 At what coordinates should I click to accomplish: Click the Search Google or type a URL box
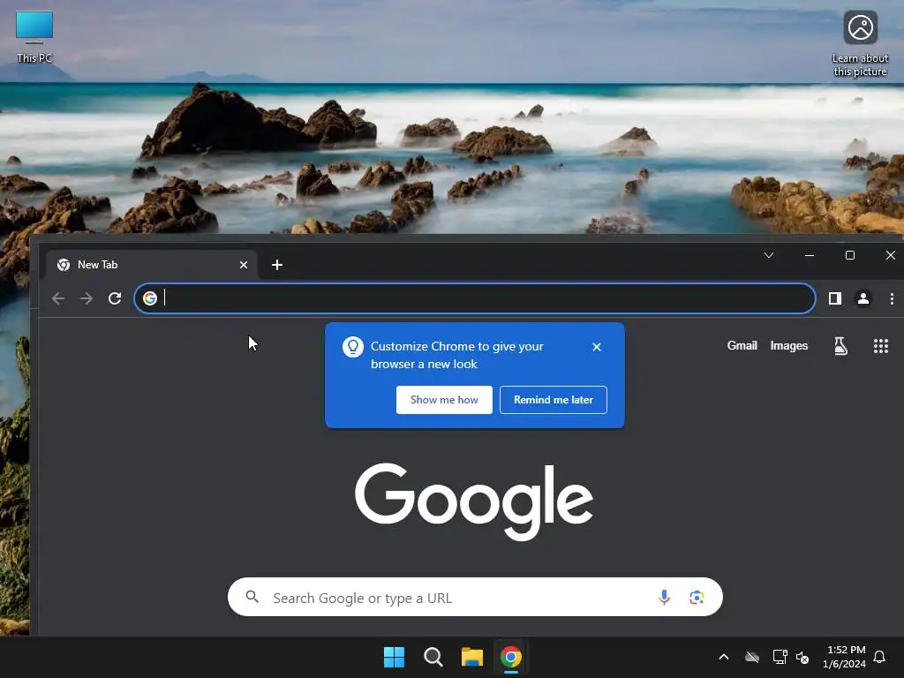click(x=475, y=598)
